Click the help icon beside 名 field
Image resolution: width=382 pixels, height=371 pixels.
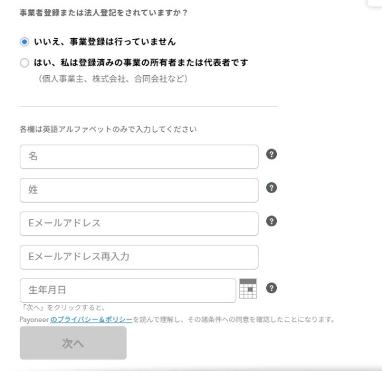click(271, 154)
